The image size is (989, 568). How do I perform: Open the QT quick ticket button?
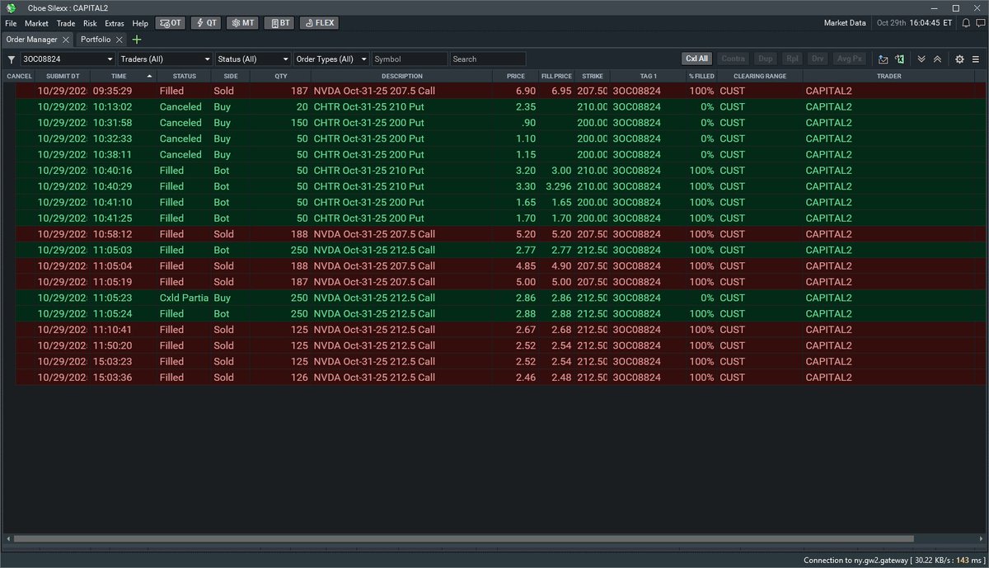click(x=205, y=23)
